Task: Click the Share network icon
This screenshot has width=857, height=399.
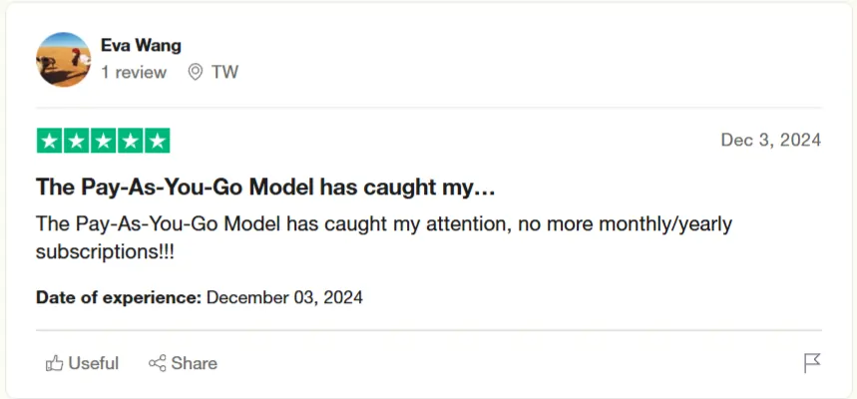Action: (157, 364)
